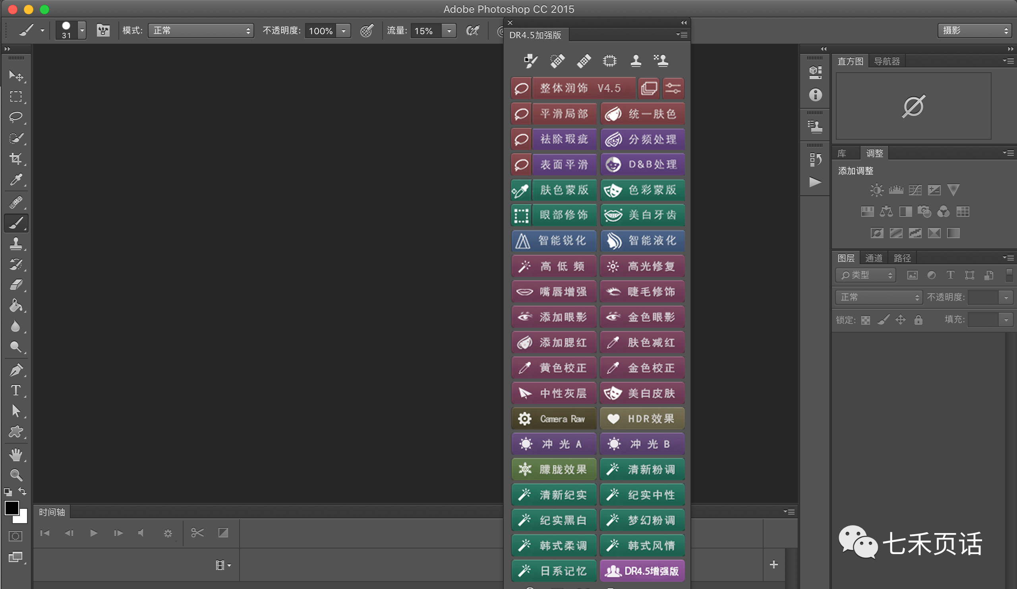This screenshot has height=589, width=1017.
Task: Toggle adjustment layer filter in Layers
Action: point(932,275)
